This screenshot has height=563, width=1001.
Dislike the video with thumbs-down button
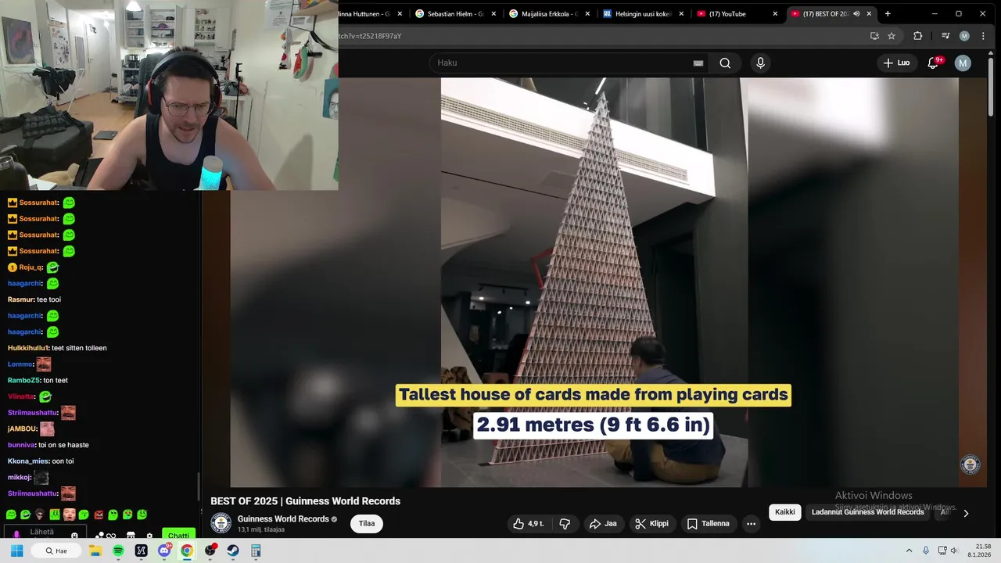click(x=565, y=524)
